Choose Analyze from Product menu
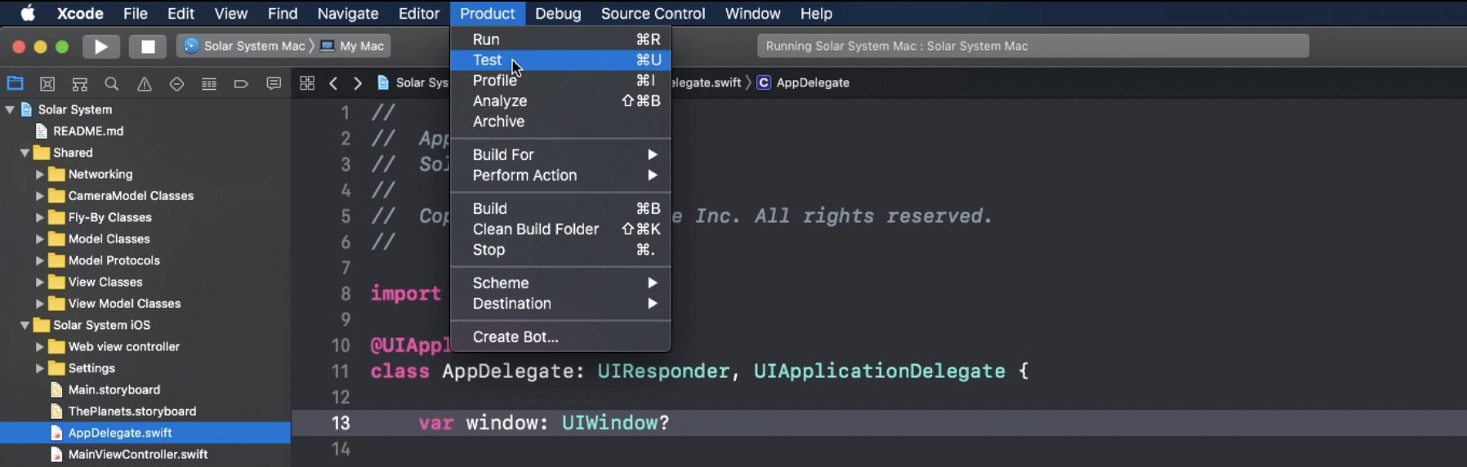Viewport: 1467px width, 467px height. coord(560,101)
